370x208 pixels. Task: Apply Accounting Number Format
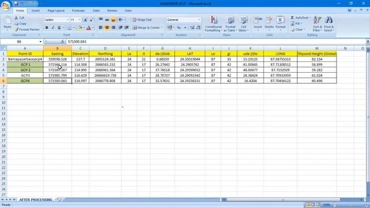(x=169, y=28)
